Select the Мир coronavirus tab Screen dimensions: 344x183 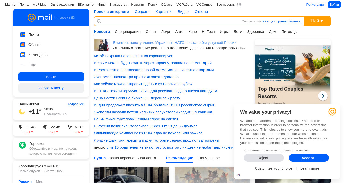[40, 181]
